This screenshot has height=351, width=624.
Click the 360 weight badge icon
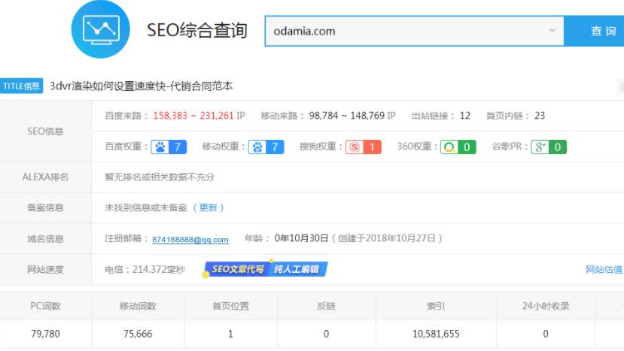(458, 147)
